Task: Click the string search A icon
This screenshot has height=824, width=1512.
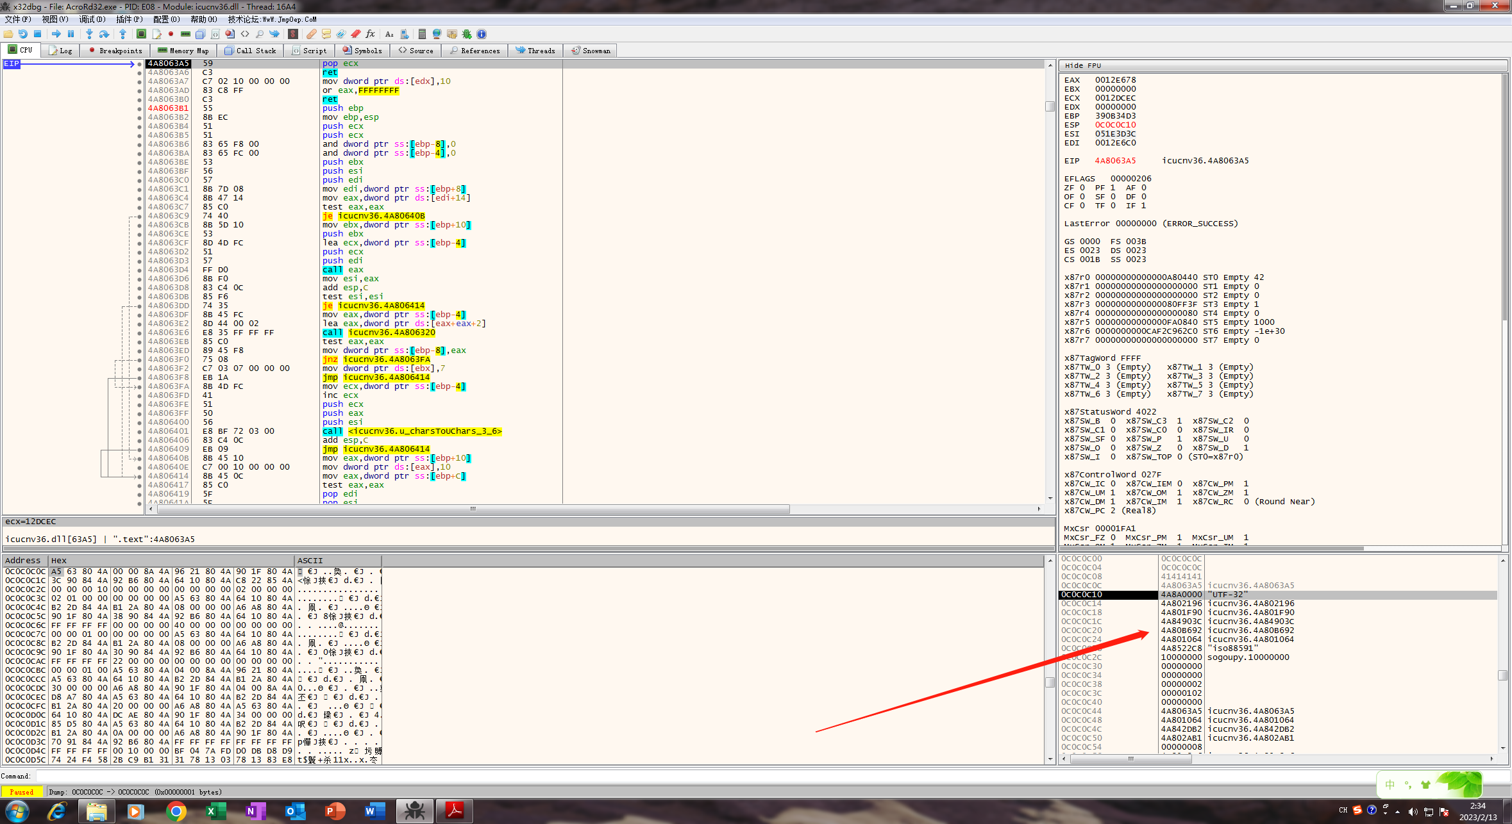Action: pyautogui.click(x=389, y=34)
